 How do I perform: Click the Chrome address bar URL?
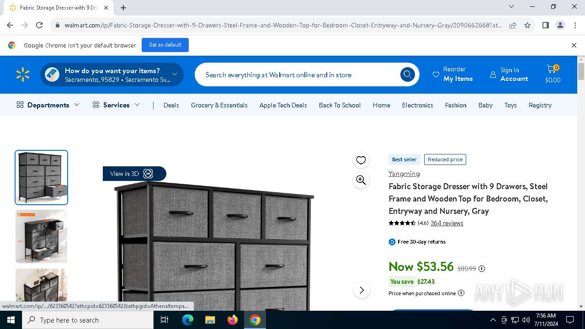(283, 25)
